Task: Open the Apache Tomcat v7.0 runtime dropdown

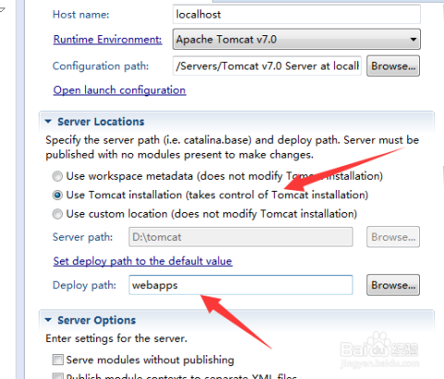Action: coord(297,39)
